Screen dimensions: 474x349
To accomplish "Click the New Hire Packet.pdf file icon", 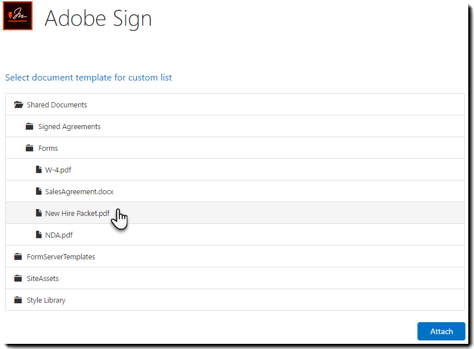I will [39, 214].
